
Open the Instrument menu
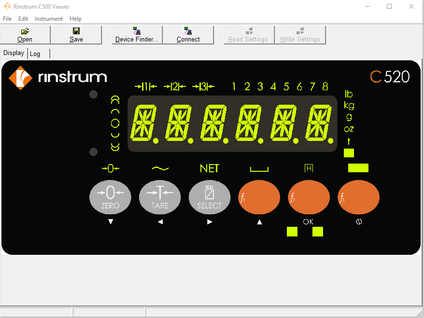(49, 19)
